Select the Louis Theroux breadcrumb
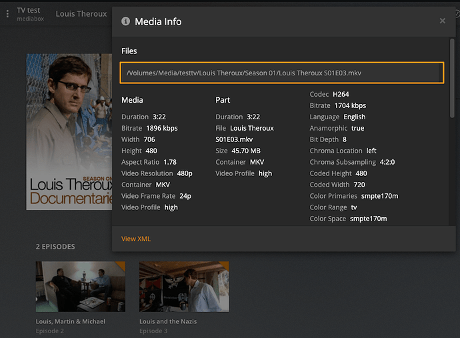460x338 pixels. click(x=81, y=14)
